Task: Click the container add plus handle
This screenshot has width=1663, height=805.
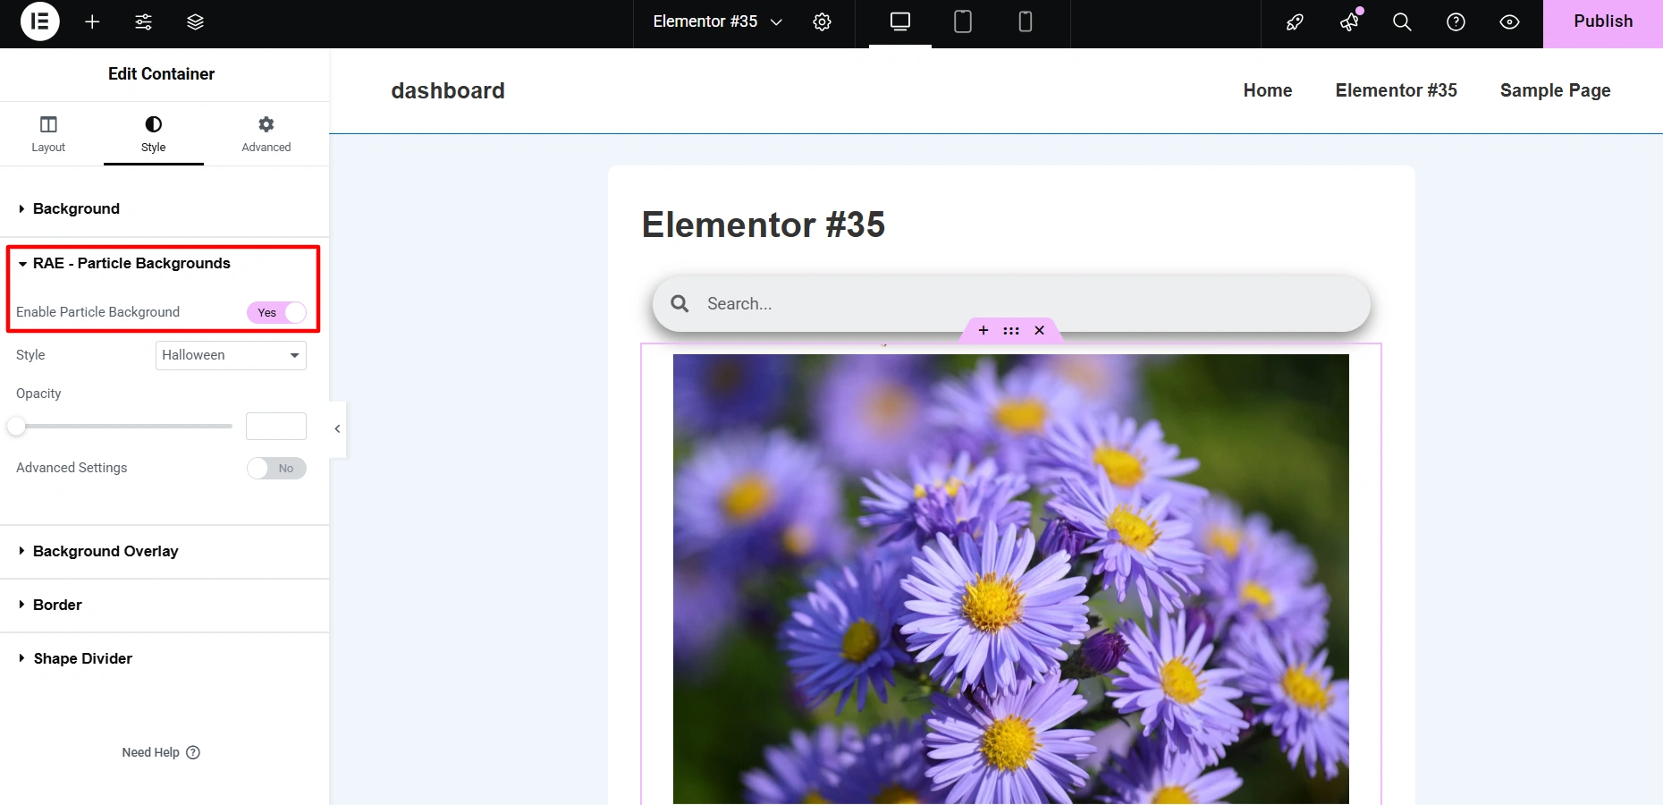Action: pyautogui.click(x=983, y=330)
